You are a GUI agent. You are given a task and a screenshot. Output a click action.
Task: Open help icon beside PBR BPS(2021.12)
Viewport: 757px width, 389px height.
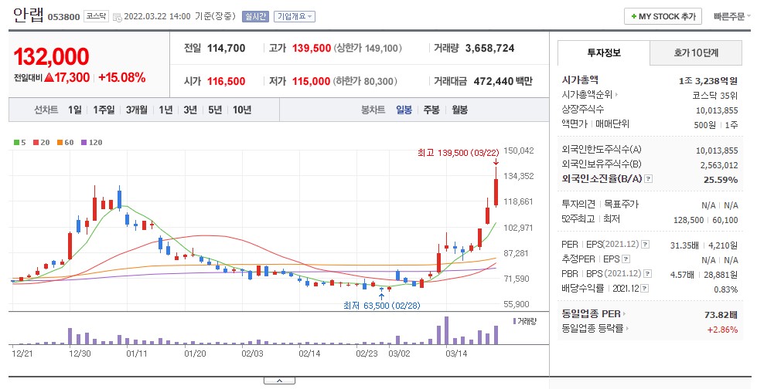click(x=648, y=274)
